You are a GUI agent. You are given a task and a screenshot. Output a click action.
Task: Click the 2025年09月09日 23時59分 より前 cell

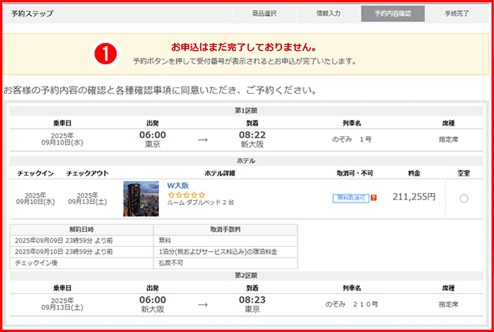pos(82,241)
